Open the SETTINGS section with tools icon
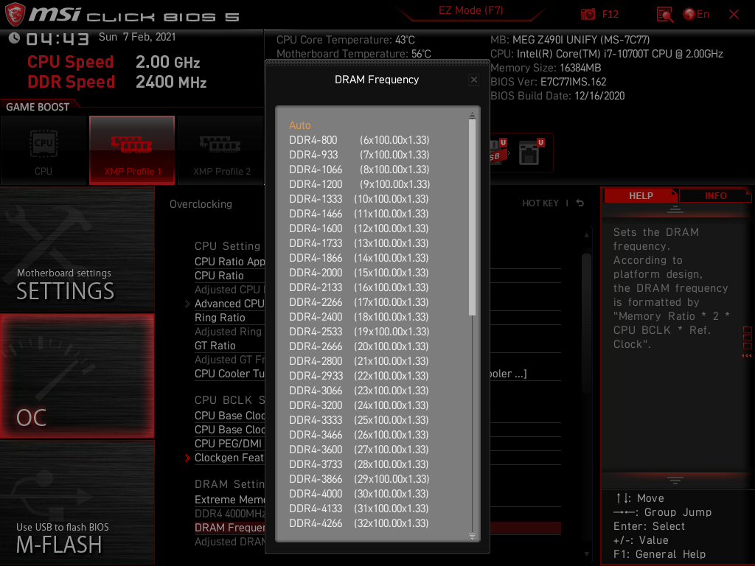This screenshot has width=755, height=566. [77, 251]
